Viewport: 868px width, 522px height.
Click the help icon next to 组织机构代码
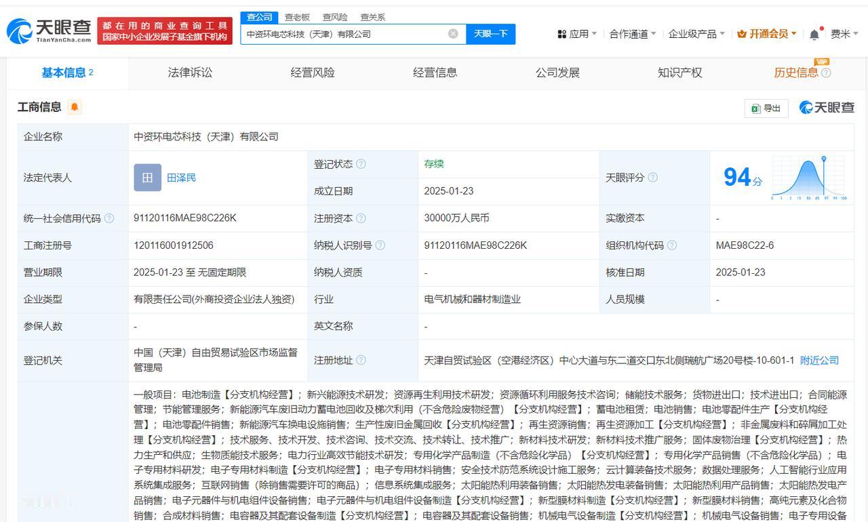click(672, 245)
